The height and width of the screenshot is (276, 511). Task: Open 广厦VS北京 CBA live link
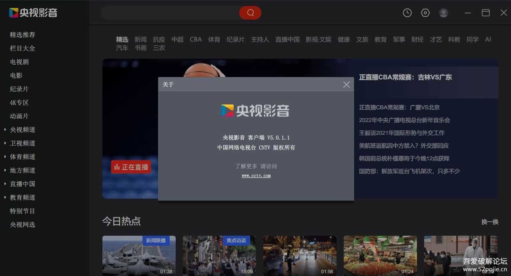pos(399,107)
